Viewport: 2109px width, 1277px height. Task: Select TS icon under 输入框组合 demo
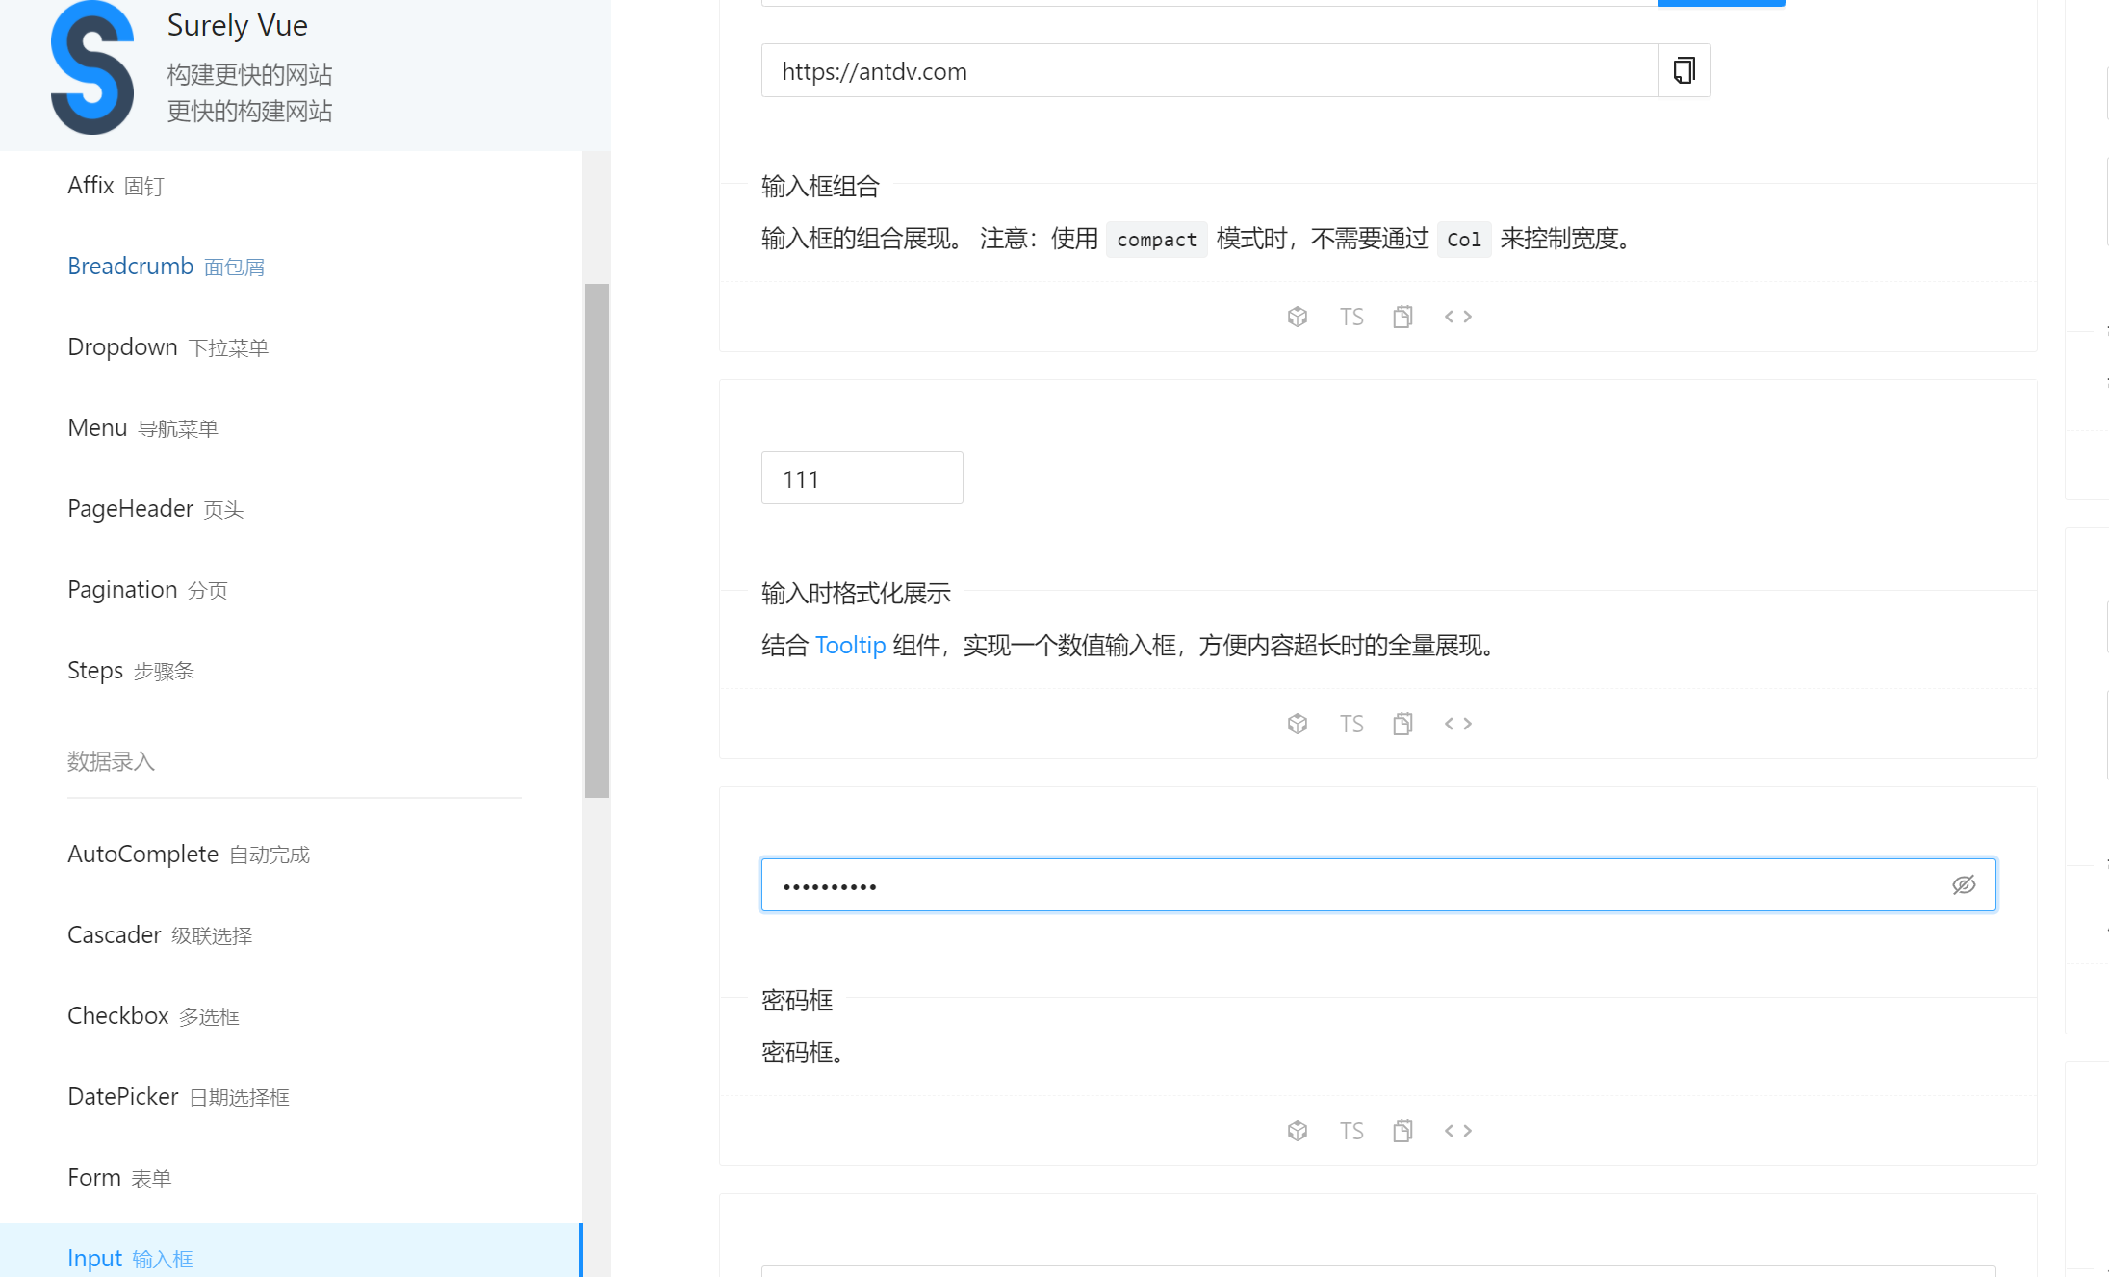1350,316
